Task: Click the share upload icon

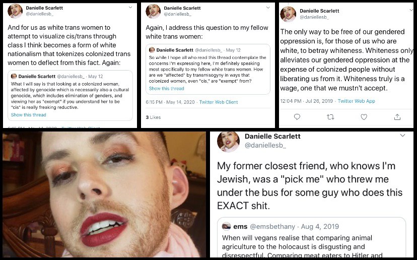Action: point(397,117)
